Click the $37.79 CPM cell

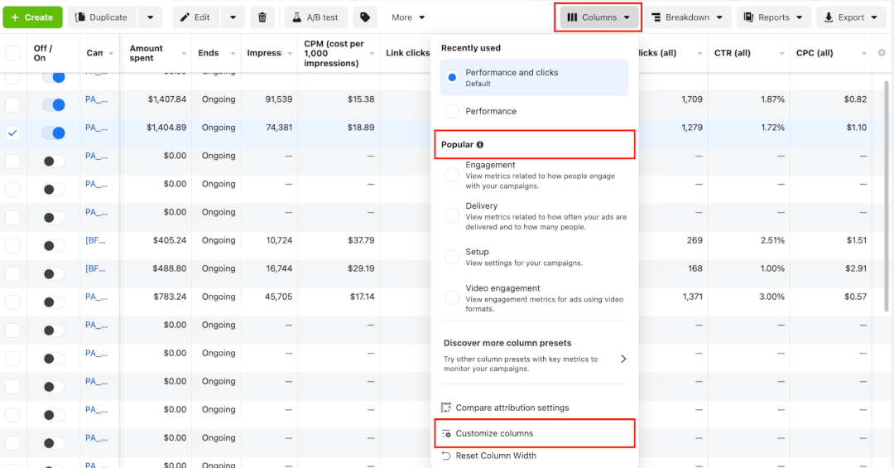(x=361, y=240)
